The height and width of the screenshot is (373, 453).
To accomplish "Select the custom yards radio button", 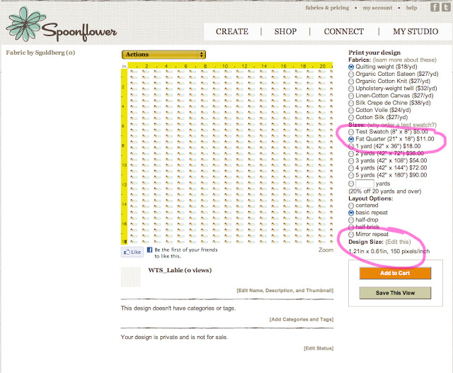I will (x=351, y=184).
